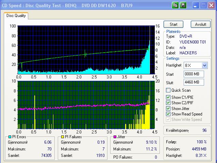Click the cyan PI Errors color swatch

(x=10, y=137)
